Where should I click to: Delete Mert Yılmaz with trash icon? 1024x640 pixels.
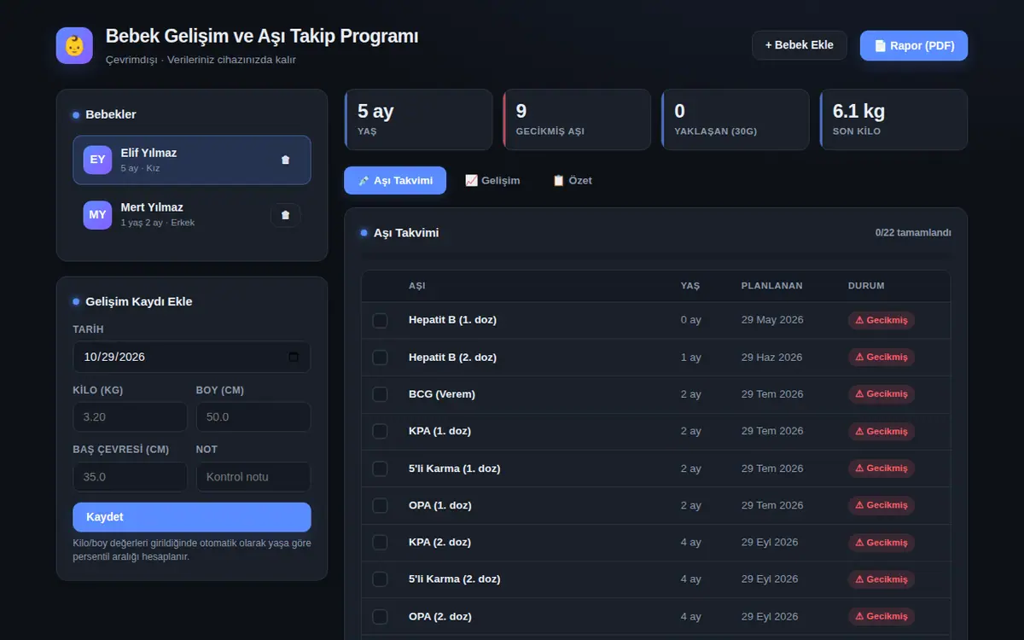click(x=285, y=215)
